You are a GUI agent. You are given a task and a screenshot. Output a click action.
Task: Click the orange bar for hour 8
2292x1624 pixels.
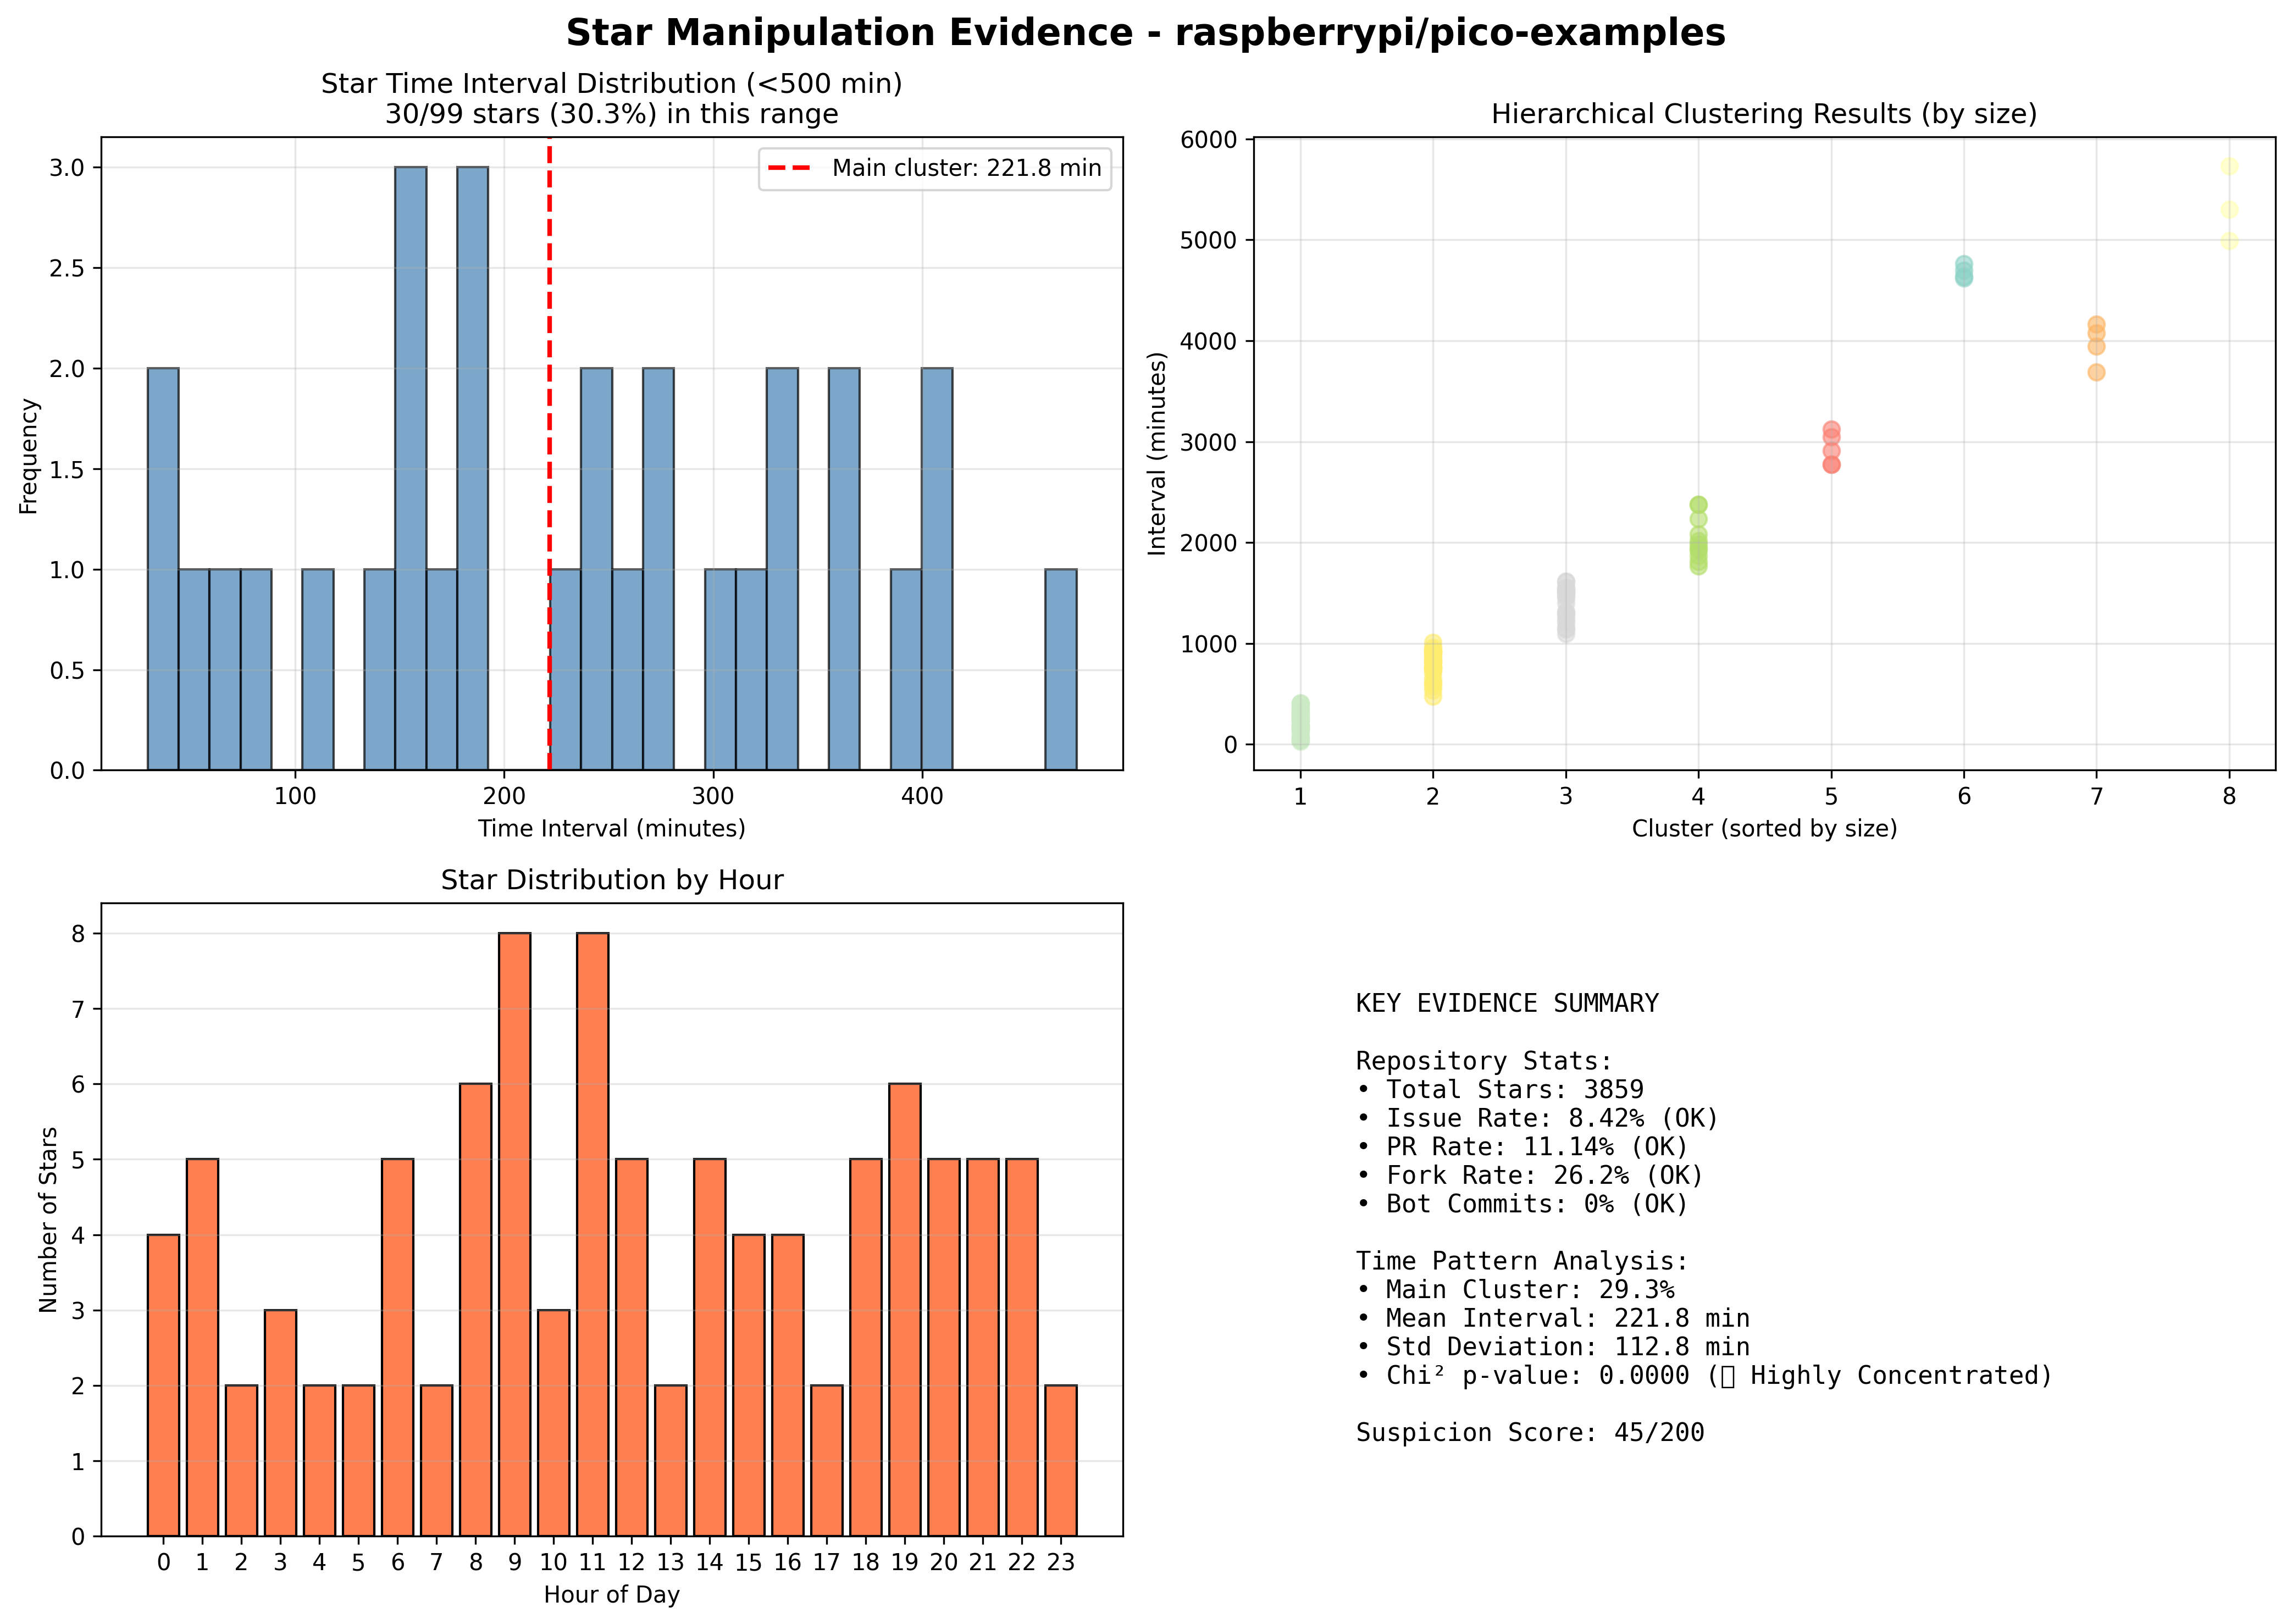475,1310
